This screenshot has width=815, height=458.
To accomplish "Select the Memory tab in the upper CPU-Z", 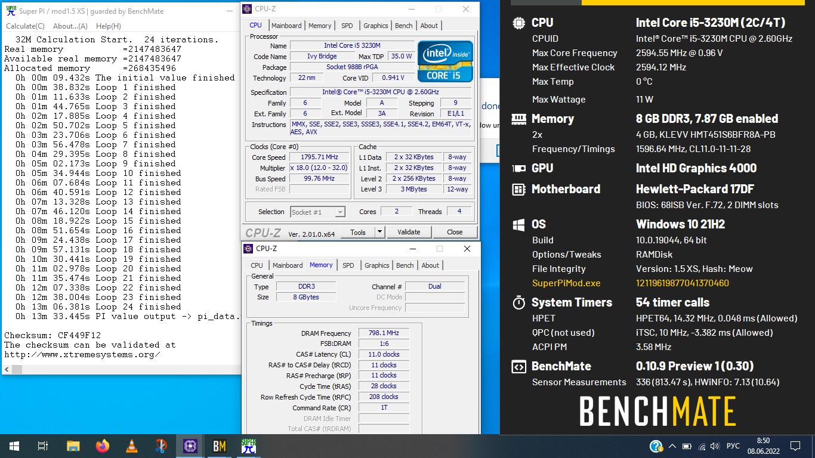I will pos(320,26).
